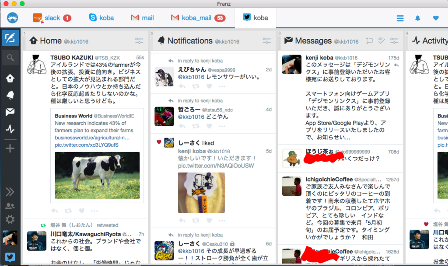Switch to the slack tab

coord(52,18)
